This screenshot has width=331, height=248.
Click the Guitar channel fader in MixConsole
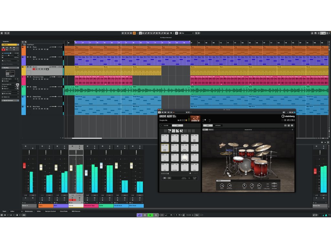coord(101,166)
